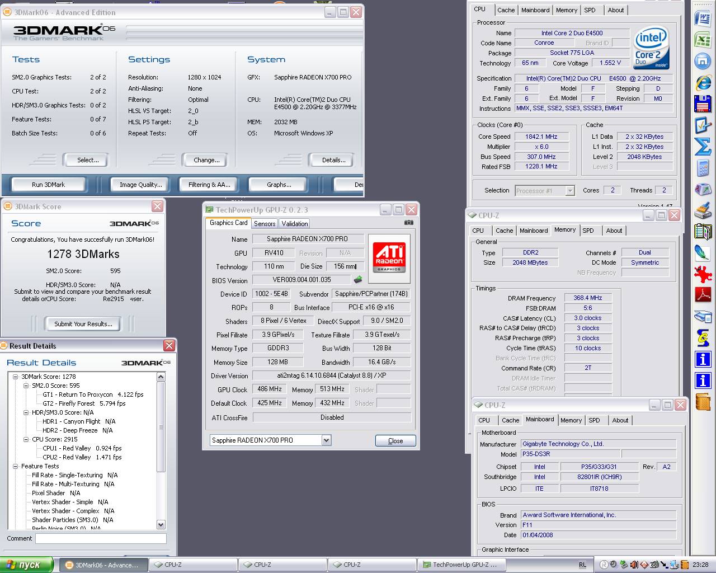Click the BIOS Version VER009.004.001.035 field
Screen dimensions: 716x573
point(302,279)
